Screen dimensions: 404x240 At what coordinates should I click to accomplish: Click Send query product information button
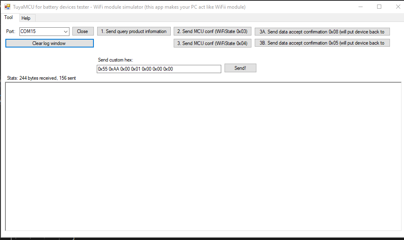pyautogui.click(x=134, y=31)
